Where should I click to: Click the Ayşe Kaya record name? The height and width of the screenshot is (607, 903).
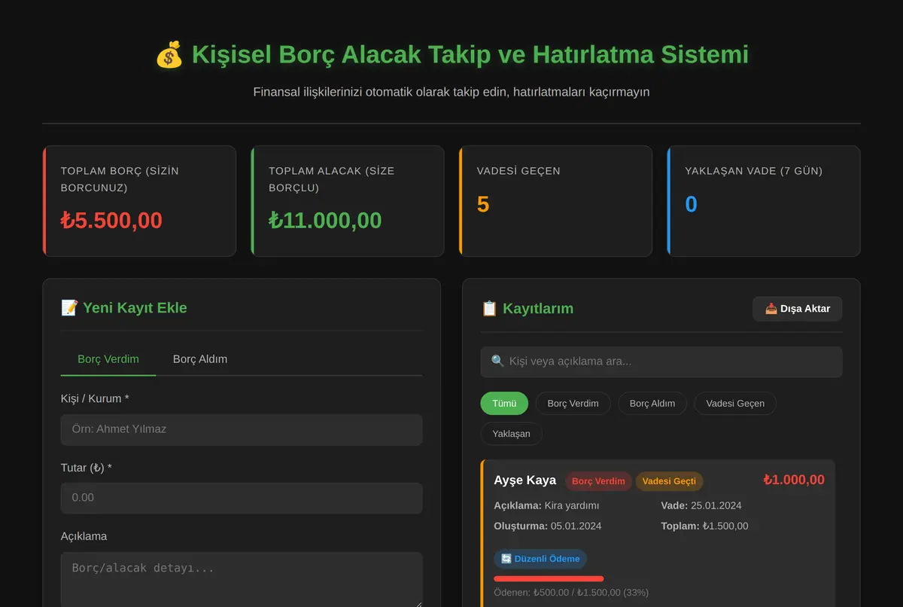point(525,480)
